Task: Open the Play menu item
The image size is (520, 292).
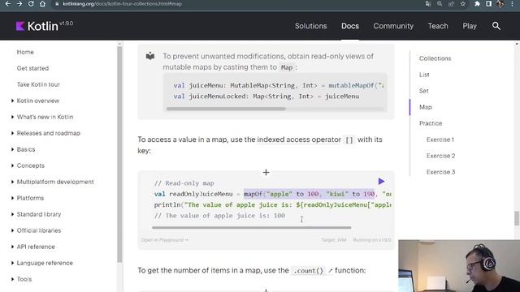Action: click(x=470, y=26)
